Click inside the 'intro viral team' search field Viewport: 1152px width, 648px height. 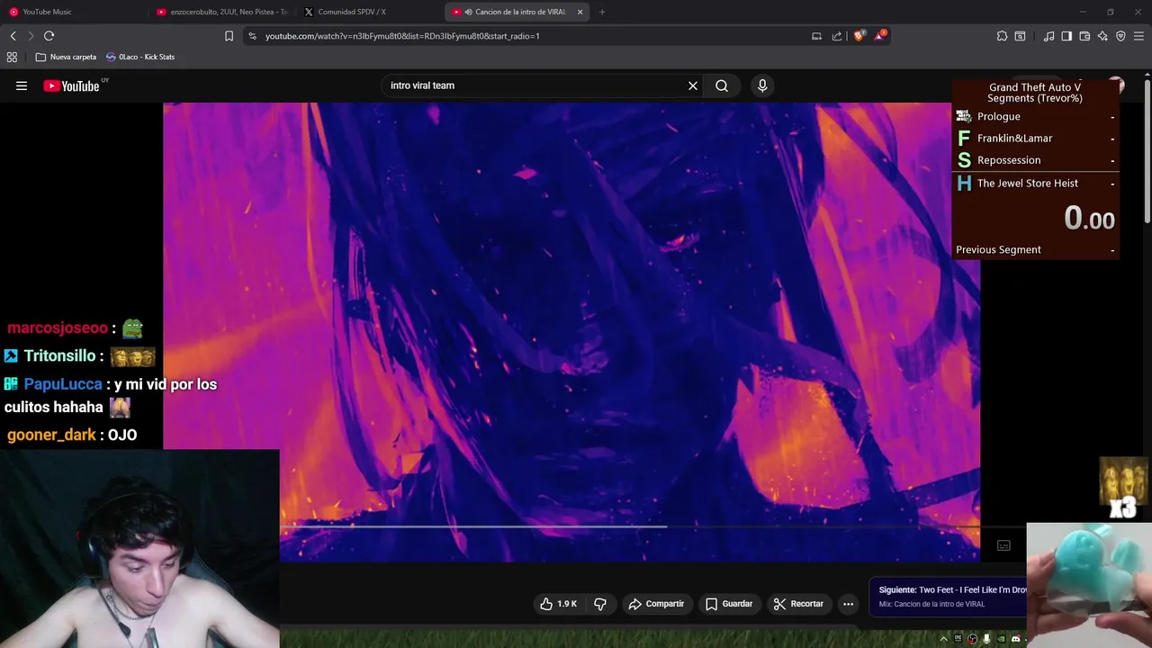[535, 85]
